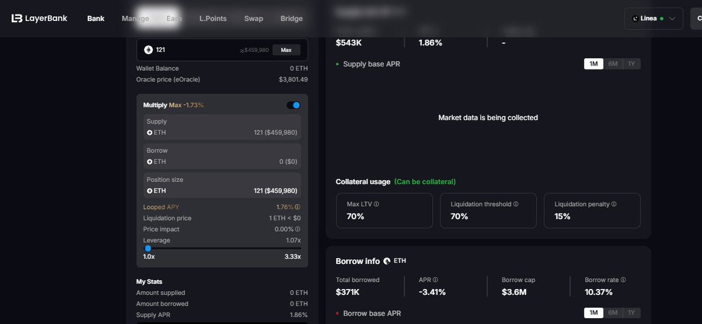This screenshot has height=324, width=702.
Task: Click the Liquidation penalty 15% card
Action: coord(592,210)
